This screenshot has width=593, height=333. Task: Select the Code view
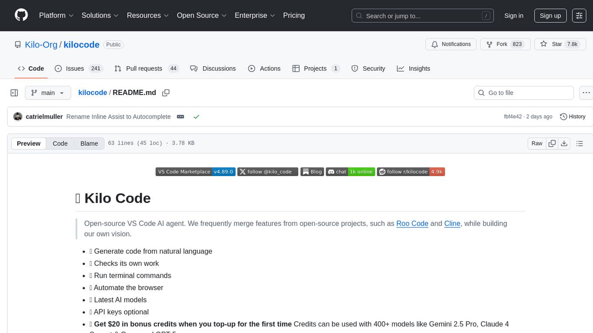pos(60,143)
